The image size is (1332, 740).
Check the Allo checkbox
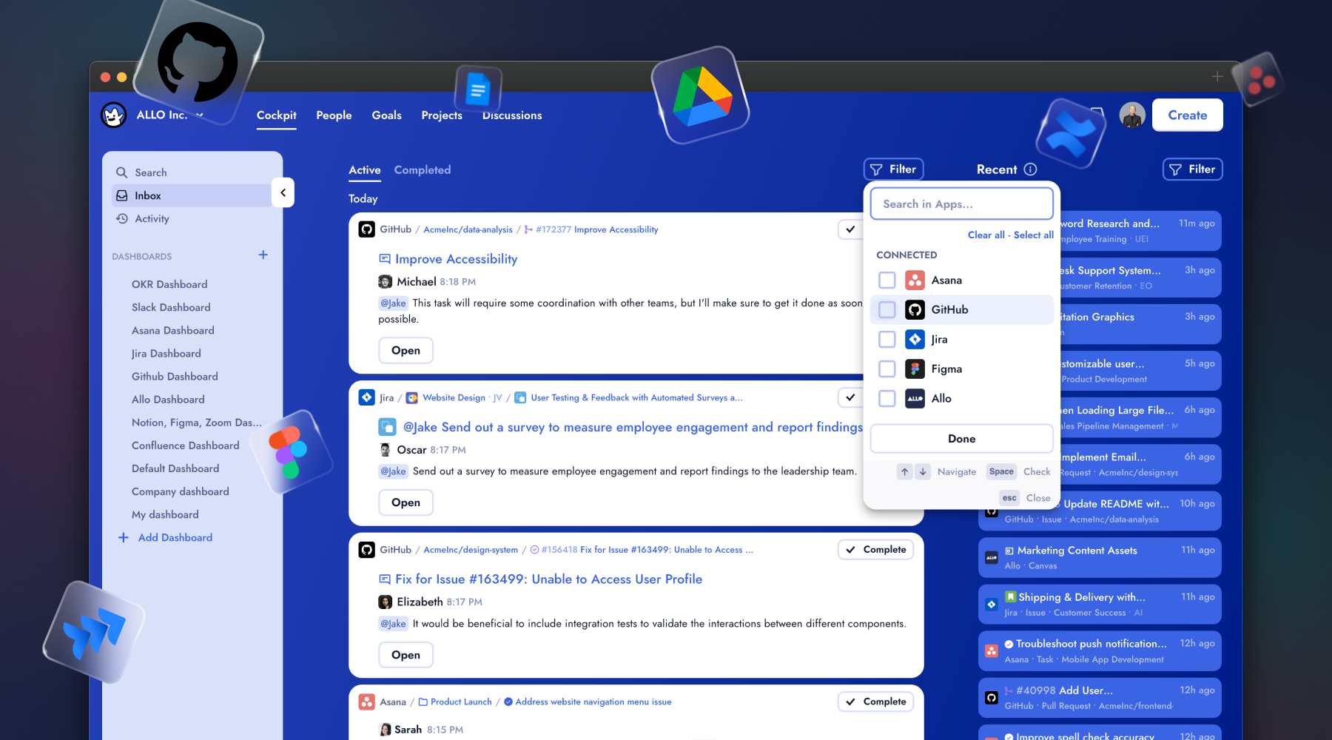[887, 398]
